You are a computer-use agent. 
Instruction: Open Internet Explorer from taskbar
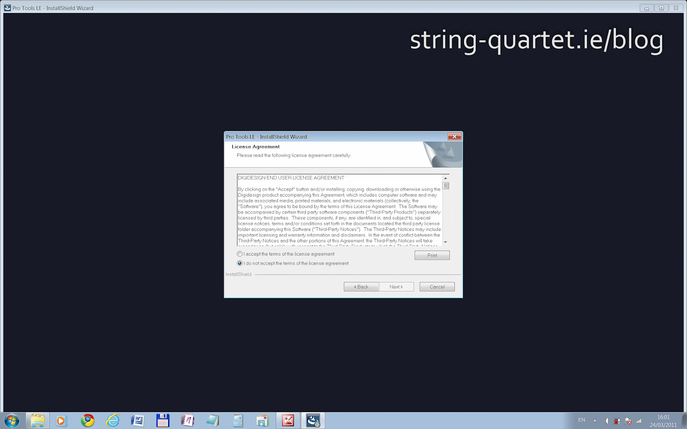click(113, 420)
